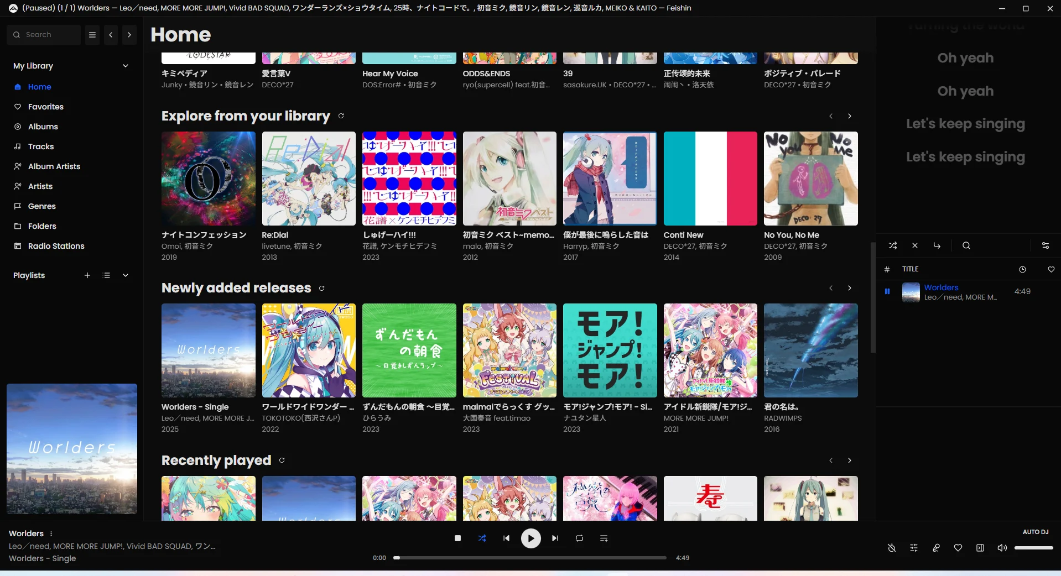Viewport: 1061px width, 576px height.
Task: Show next page of Explore from your library
Action: click(850, 116)
